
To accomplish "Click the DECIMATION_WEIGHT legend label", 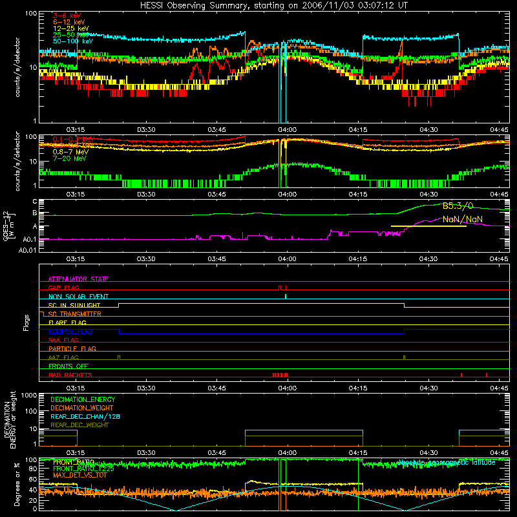I will (82, 408).
